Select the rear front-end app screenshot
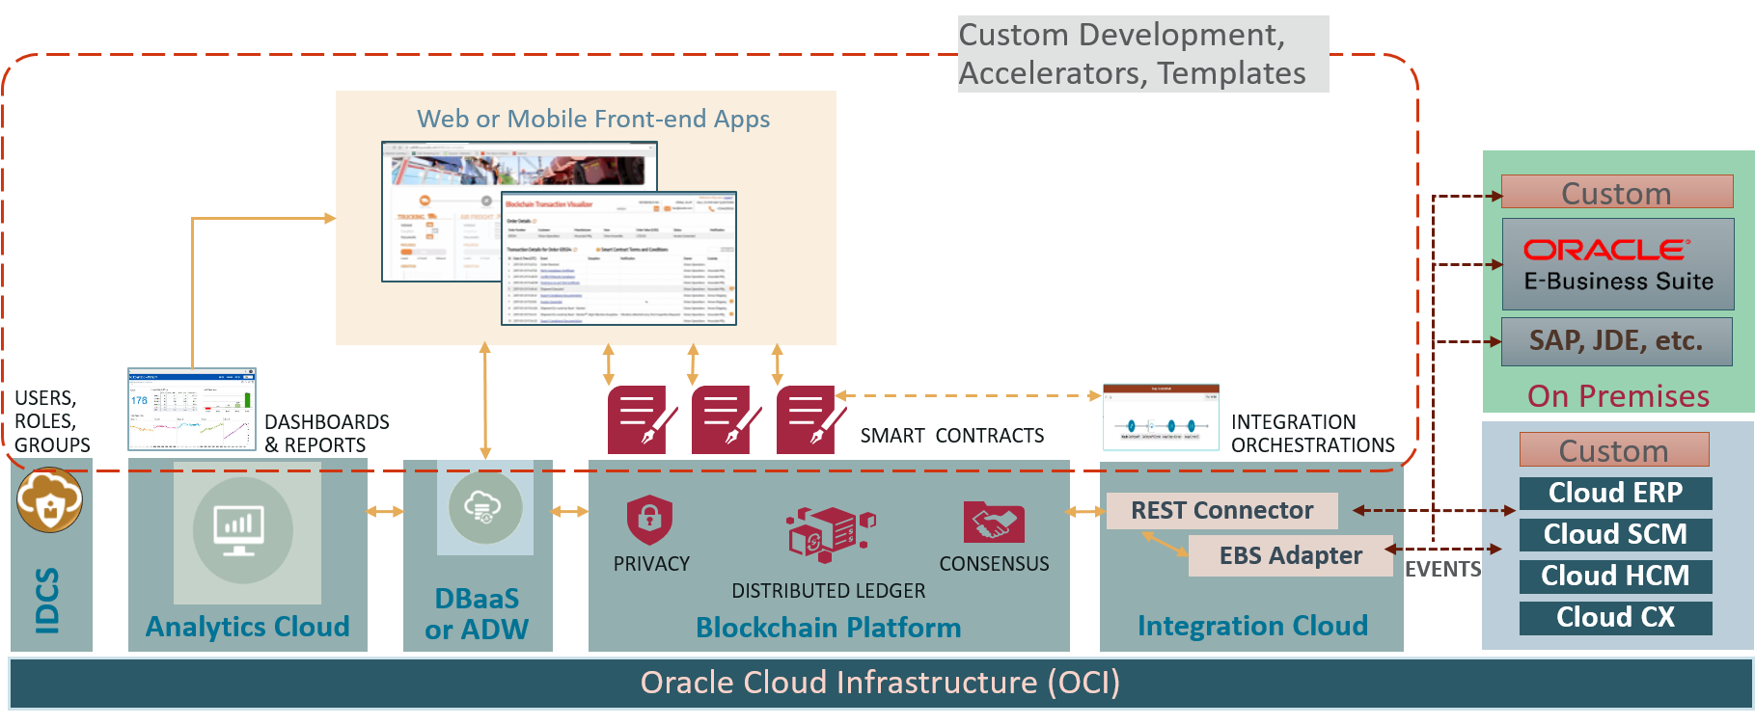Viewport: 1755px width, 725px height. [x=519, y=212]
